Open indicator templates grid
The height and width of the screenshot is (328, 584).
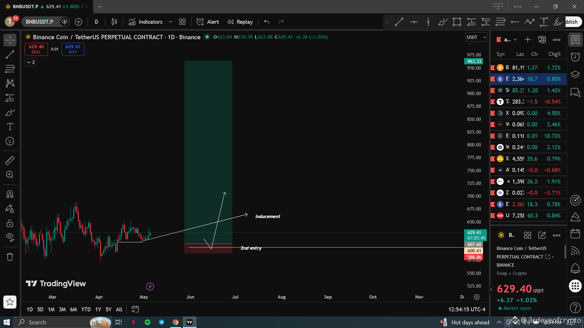click(182, 22)
